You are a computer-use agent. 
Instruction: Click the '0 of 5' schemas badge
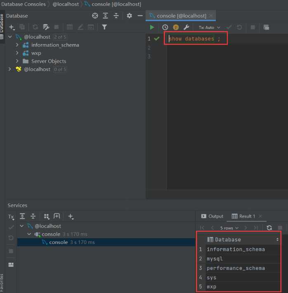click(x=60, y=69)
